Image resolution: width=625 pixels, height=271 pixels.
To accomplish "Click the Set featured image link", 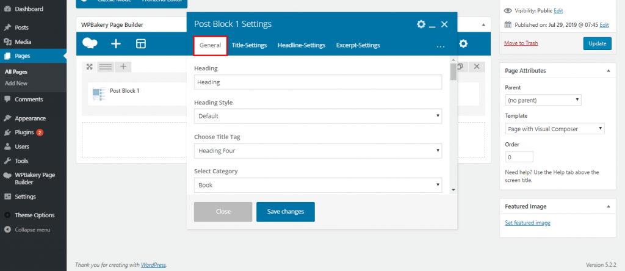I will 527,223.
